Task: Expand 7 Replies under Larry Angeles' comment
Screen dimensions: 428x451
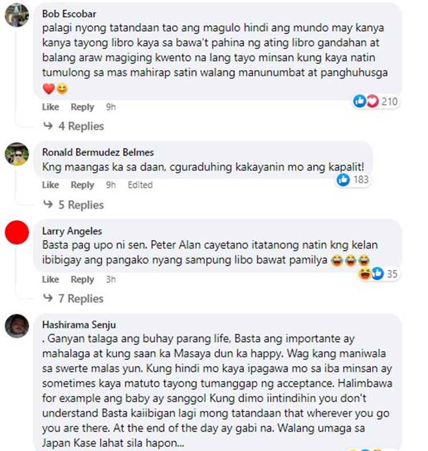Action: click(74, 299)
